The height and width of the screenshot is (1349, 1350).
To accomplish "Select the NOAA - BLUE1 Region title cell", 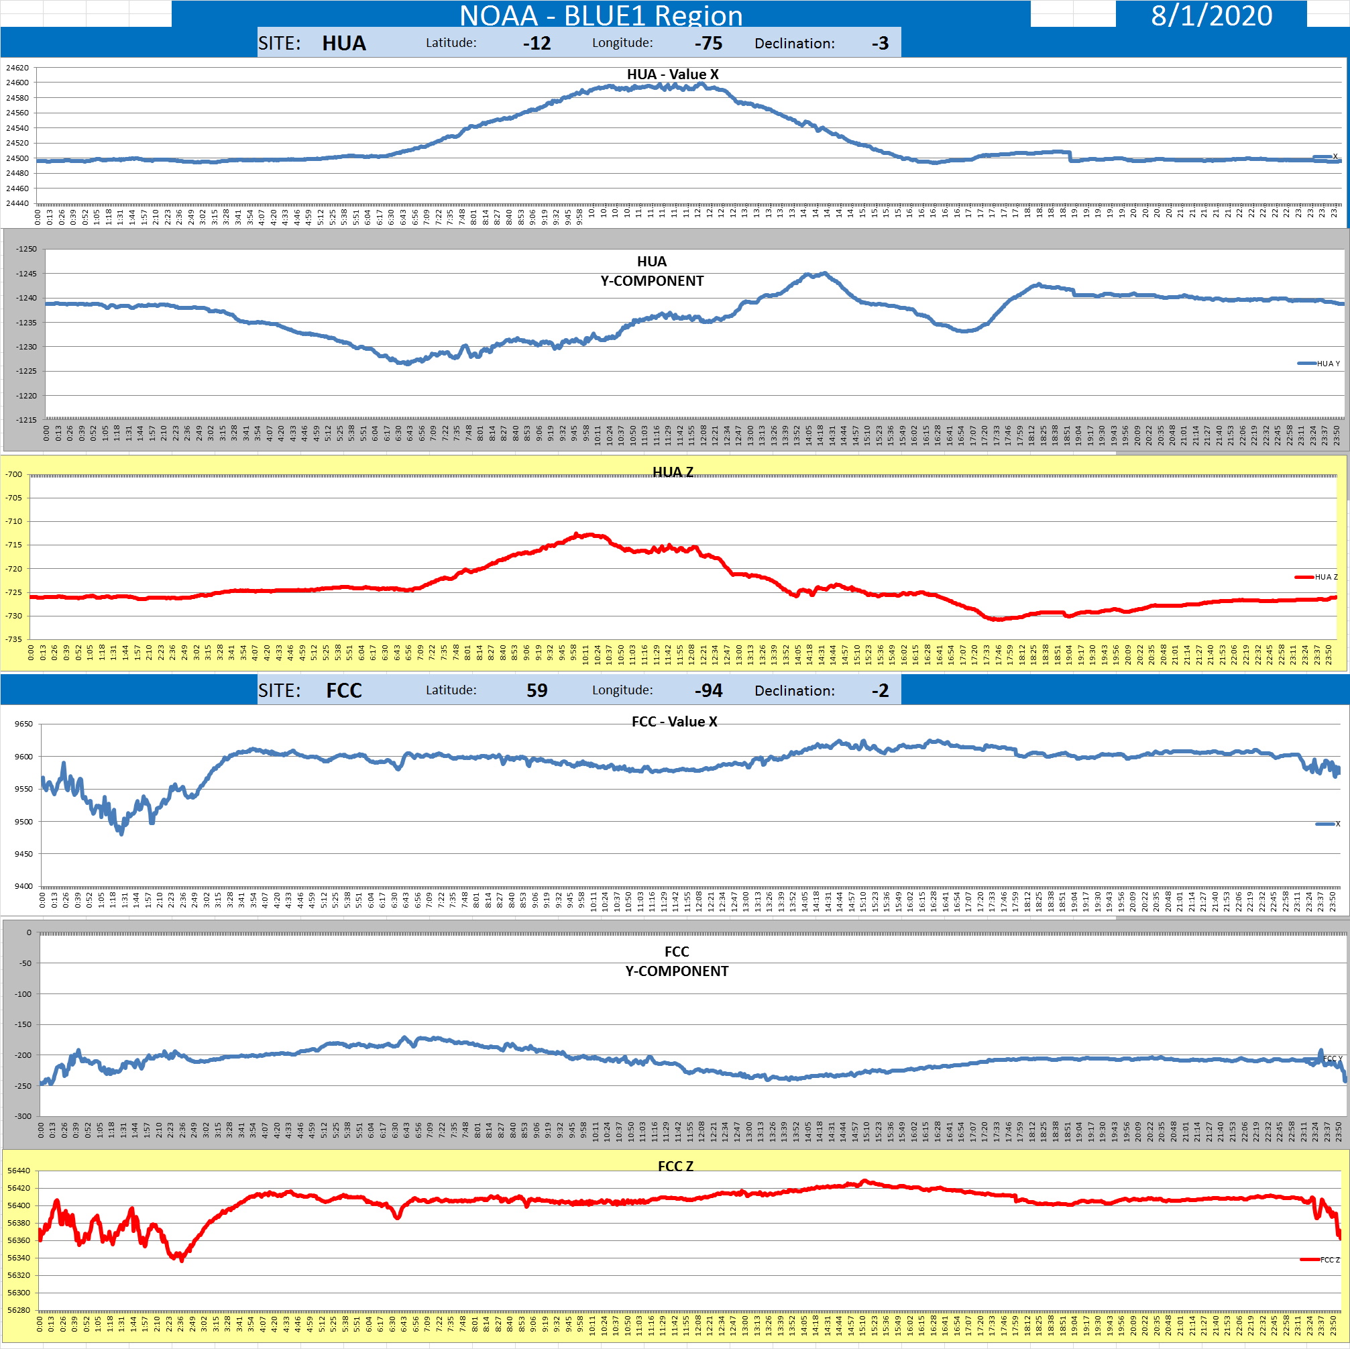I will pos(600,15).
